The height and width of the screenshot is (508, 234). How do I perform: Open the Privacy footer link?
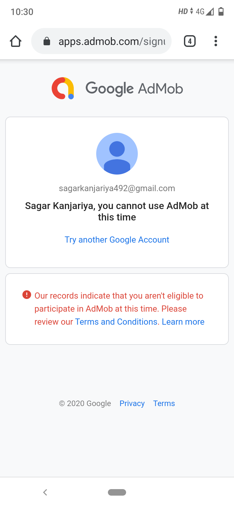[x=132, y=403]
